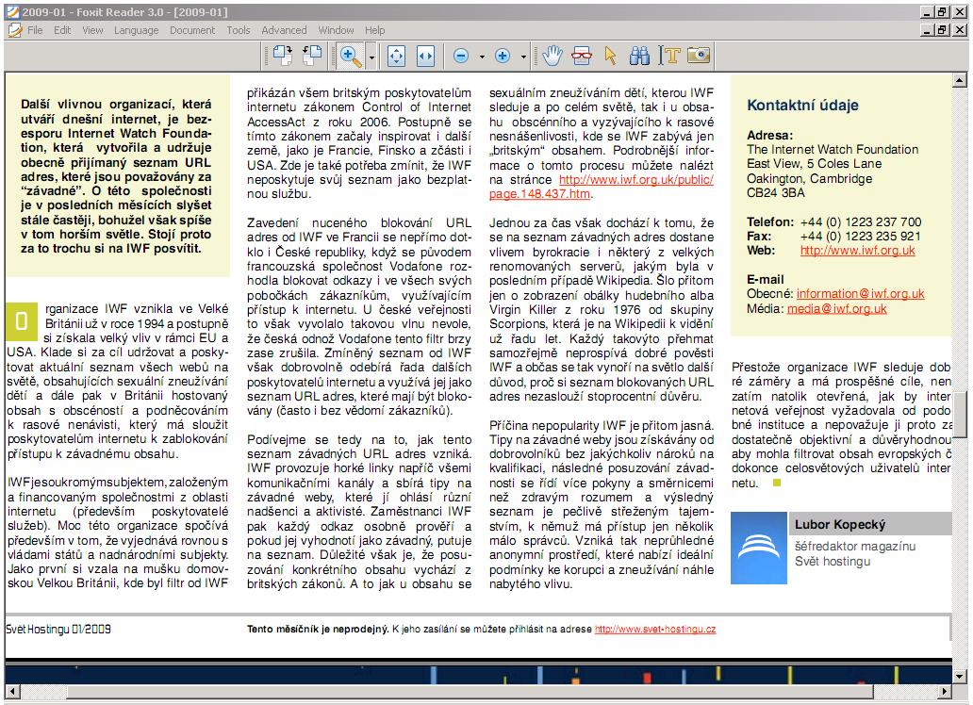Open the dropdown arrow beside zoom in
The height and width of the screenshot is (705, 973).
tap(523, 56)
